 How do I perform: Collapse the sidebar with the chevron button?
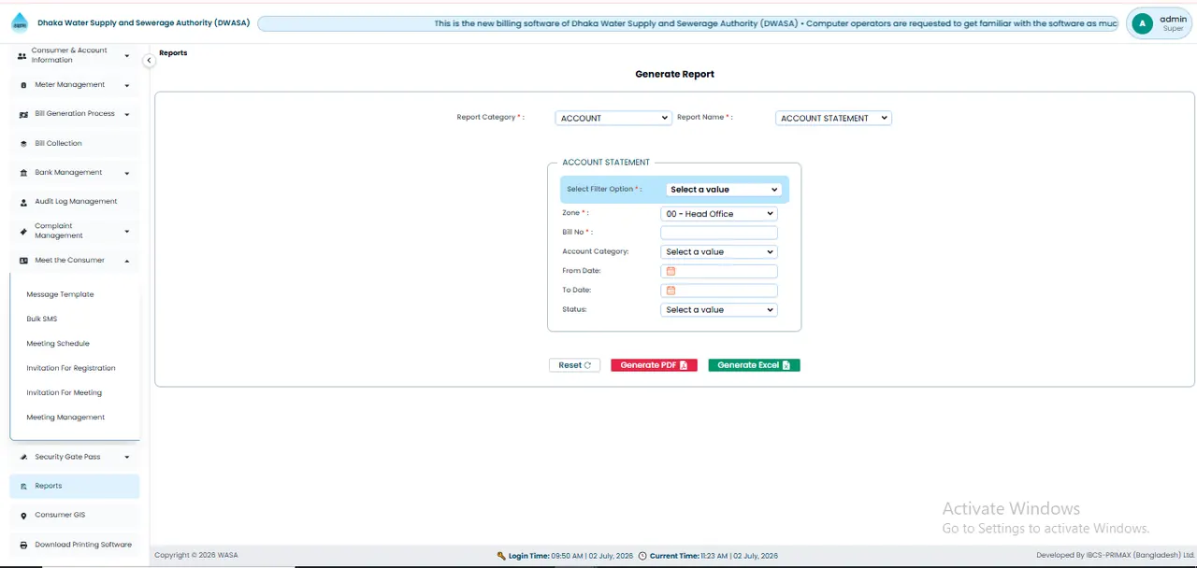[149, 60]
